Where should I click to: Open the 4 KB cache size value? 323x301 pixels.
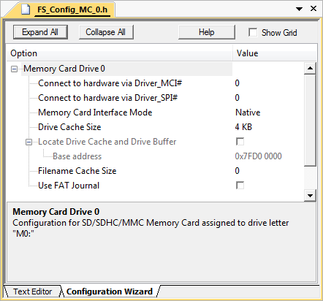click(243, 127)
